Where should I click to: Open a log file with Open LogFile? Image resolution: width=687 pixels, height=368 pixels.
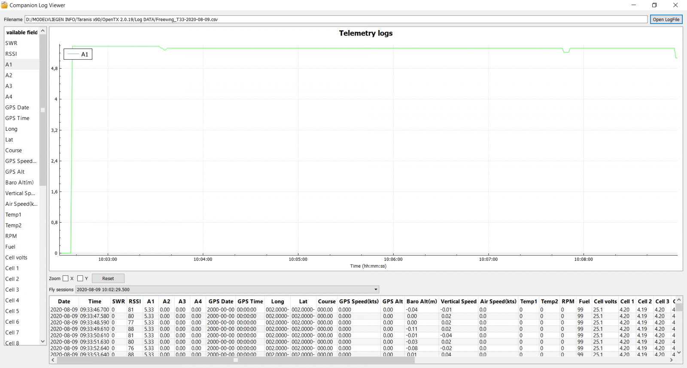pos(666,19)
